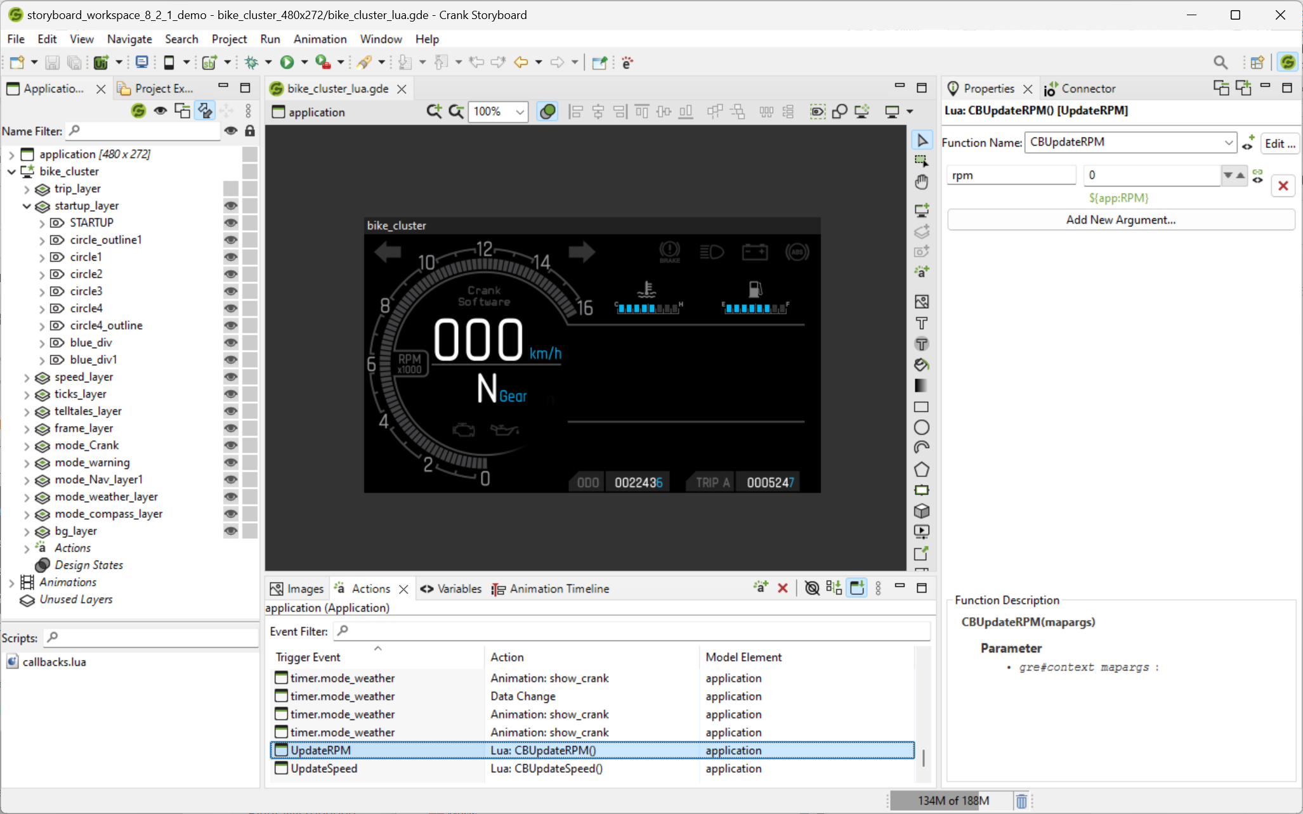Switch to the Variables tab
The image size is (1303, 814).
[x=450, y=588]
